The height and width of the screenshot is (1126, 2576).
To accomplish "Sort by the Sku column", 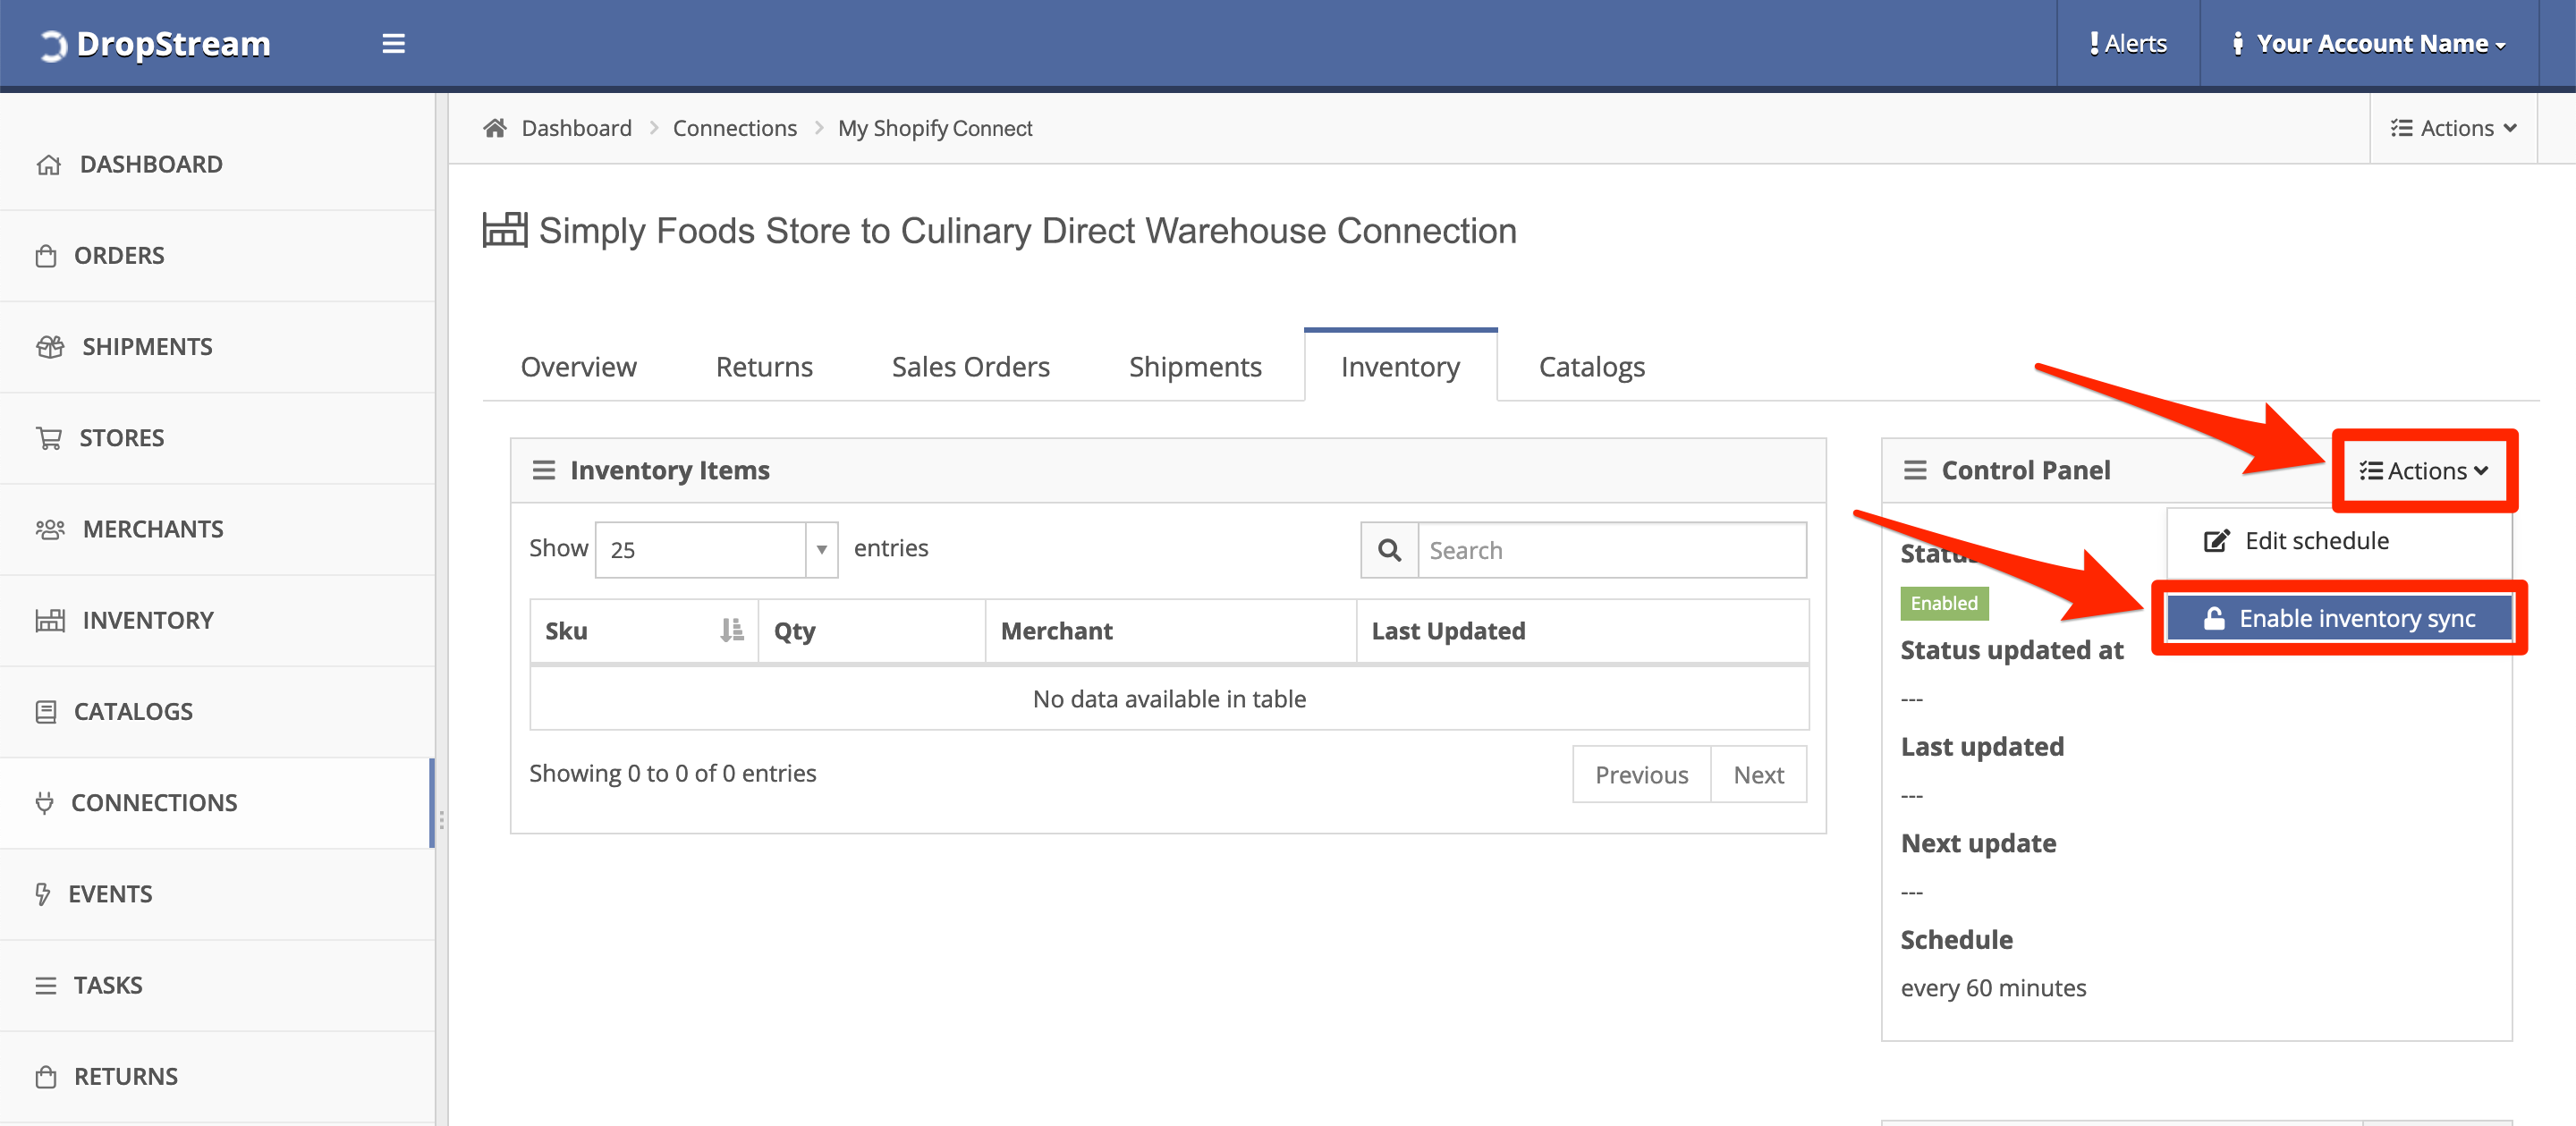I will point(644,631).
